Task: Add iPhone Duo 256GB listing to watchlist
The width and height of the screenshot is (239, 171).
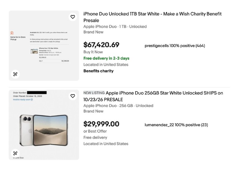Action: [73, 96]
